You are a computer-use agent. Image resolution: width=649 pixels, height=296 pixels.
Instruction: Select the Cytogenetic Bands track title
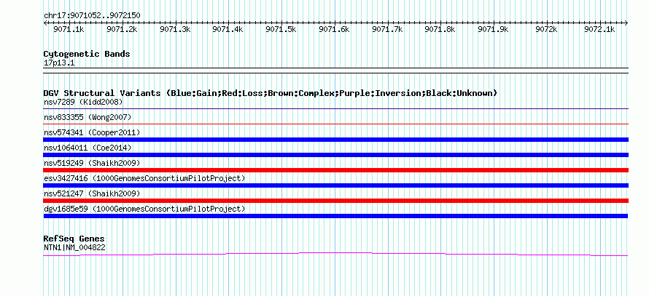(87, 54)
